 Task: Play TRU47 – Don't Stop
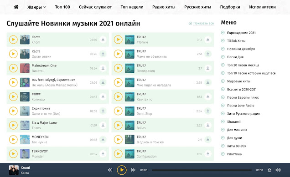tap(118, 111)
